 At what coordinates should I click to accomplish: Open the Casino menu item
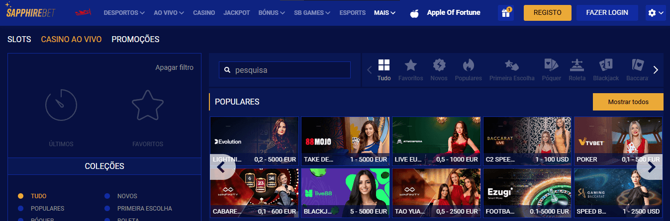pyautogui.click(x=204, y=13)
